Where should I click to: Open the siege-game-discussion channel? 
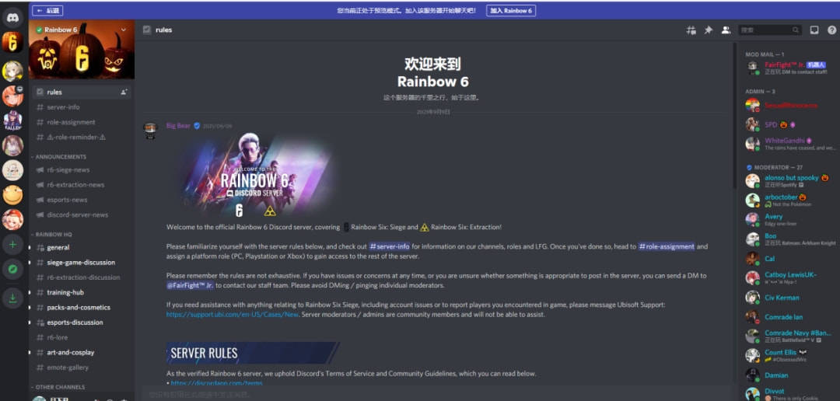pyautogui.click(x=82, y=263)
